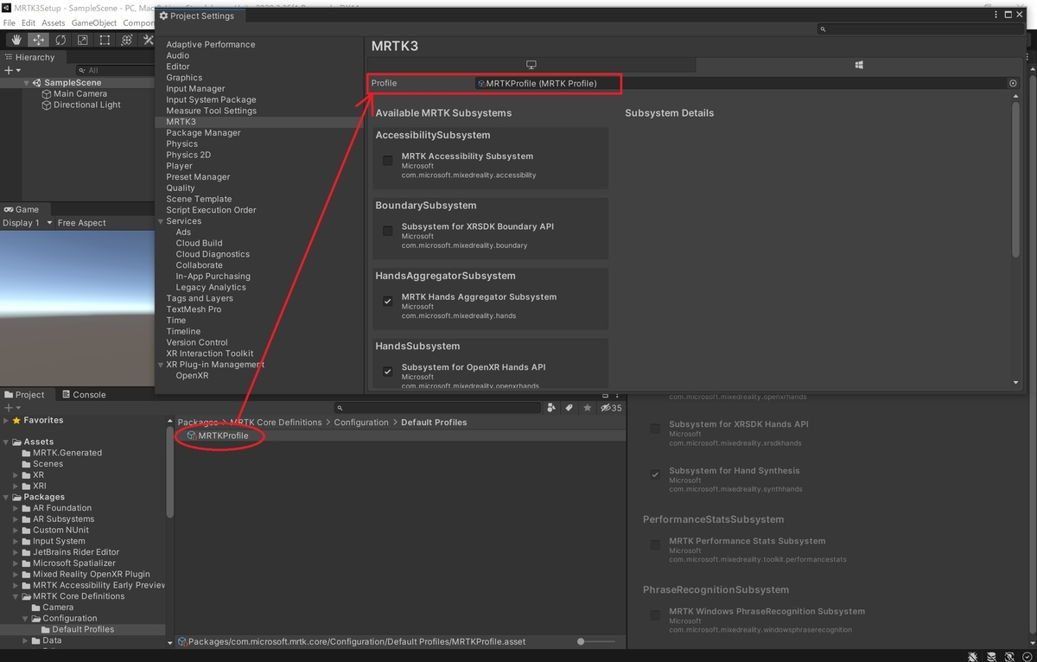Select the Default Profiles folder
The image size is (1037, 662).
point(84,629)
